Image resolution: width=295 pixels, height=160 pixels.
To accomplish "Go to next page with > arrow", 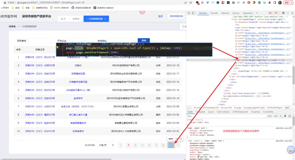I will pyautogui.click(x=178, y=145).
